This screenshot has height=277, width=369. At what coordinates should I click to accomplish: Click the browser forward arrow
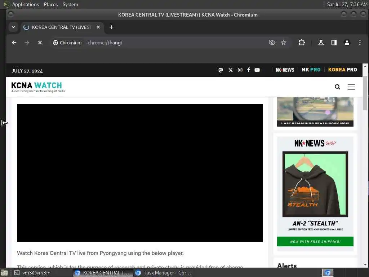point(27,43)
